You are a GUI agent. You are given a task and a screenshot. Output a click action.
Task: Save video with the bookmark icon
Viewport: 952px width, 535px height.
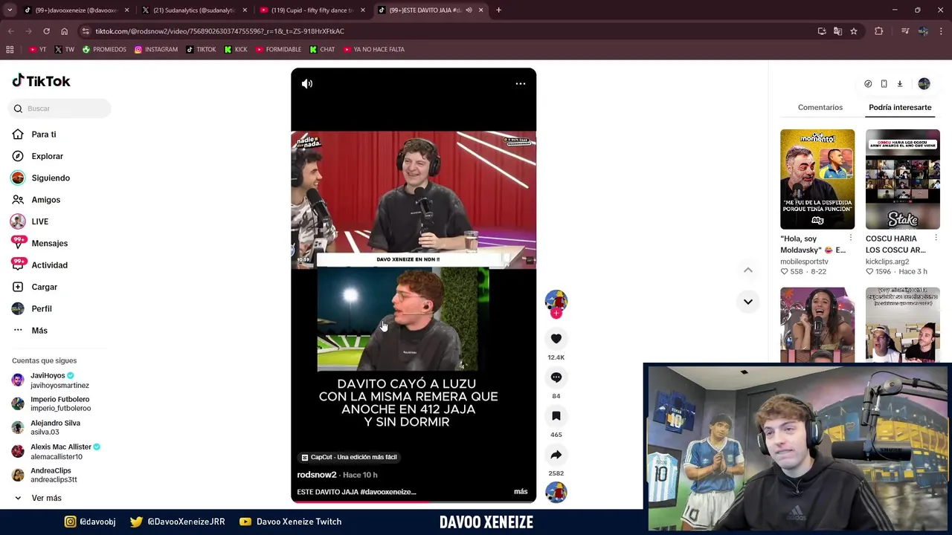(x=556, y=416)
